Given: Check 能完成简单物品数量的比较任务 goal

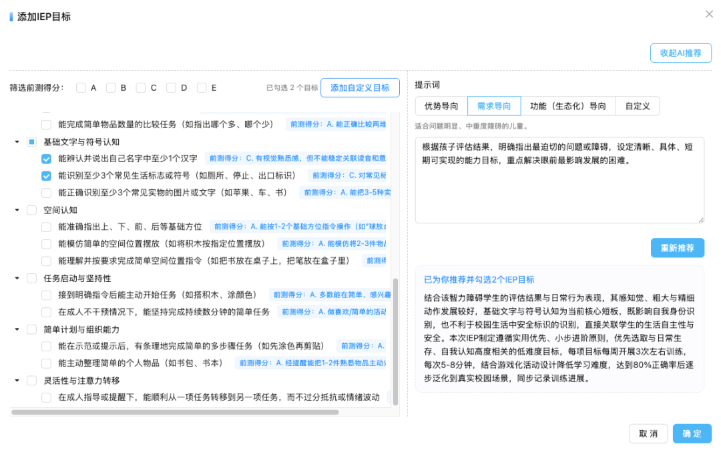Looking at the screenshot, I should [47, 125].
